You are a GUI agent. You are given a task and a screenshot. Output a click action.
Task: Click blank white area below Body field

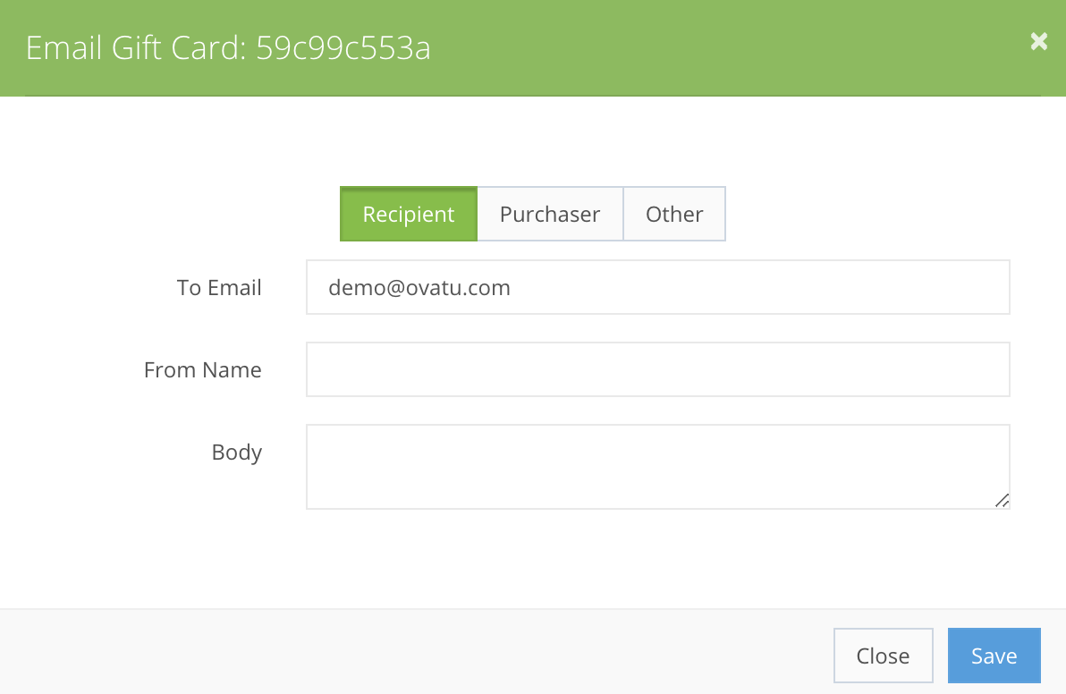coord(658,557)
